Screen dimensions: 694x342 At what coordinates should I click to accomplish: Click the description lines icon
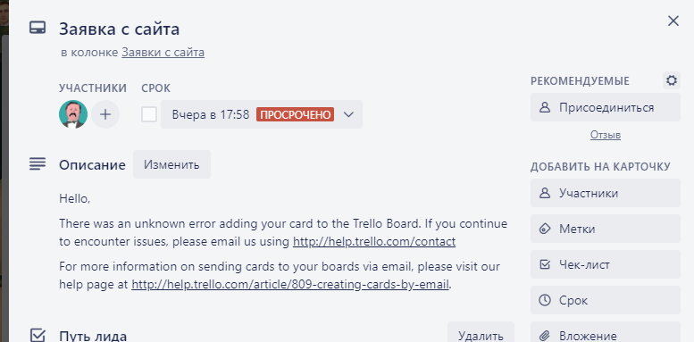point(38,164)
